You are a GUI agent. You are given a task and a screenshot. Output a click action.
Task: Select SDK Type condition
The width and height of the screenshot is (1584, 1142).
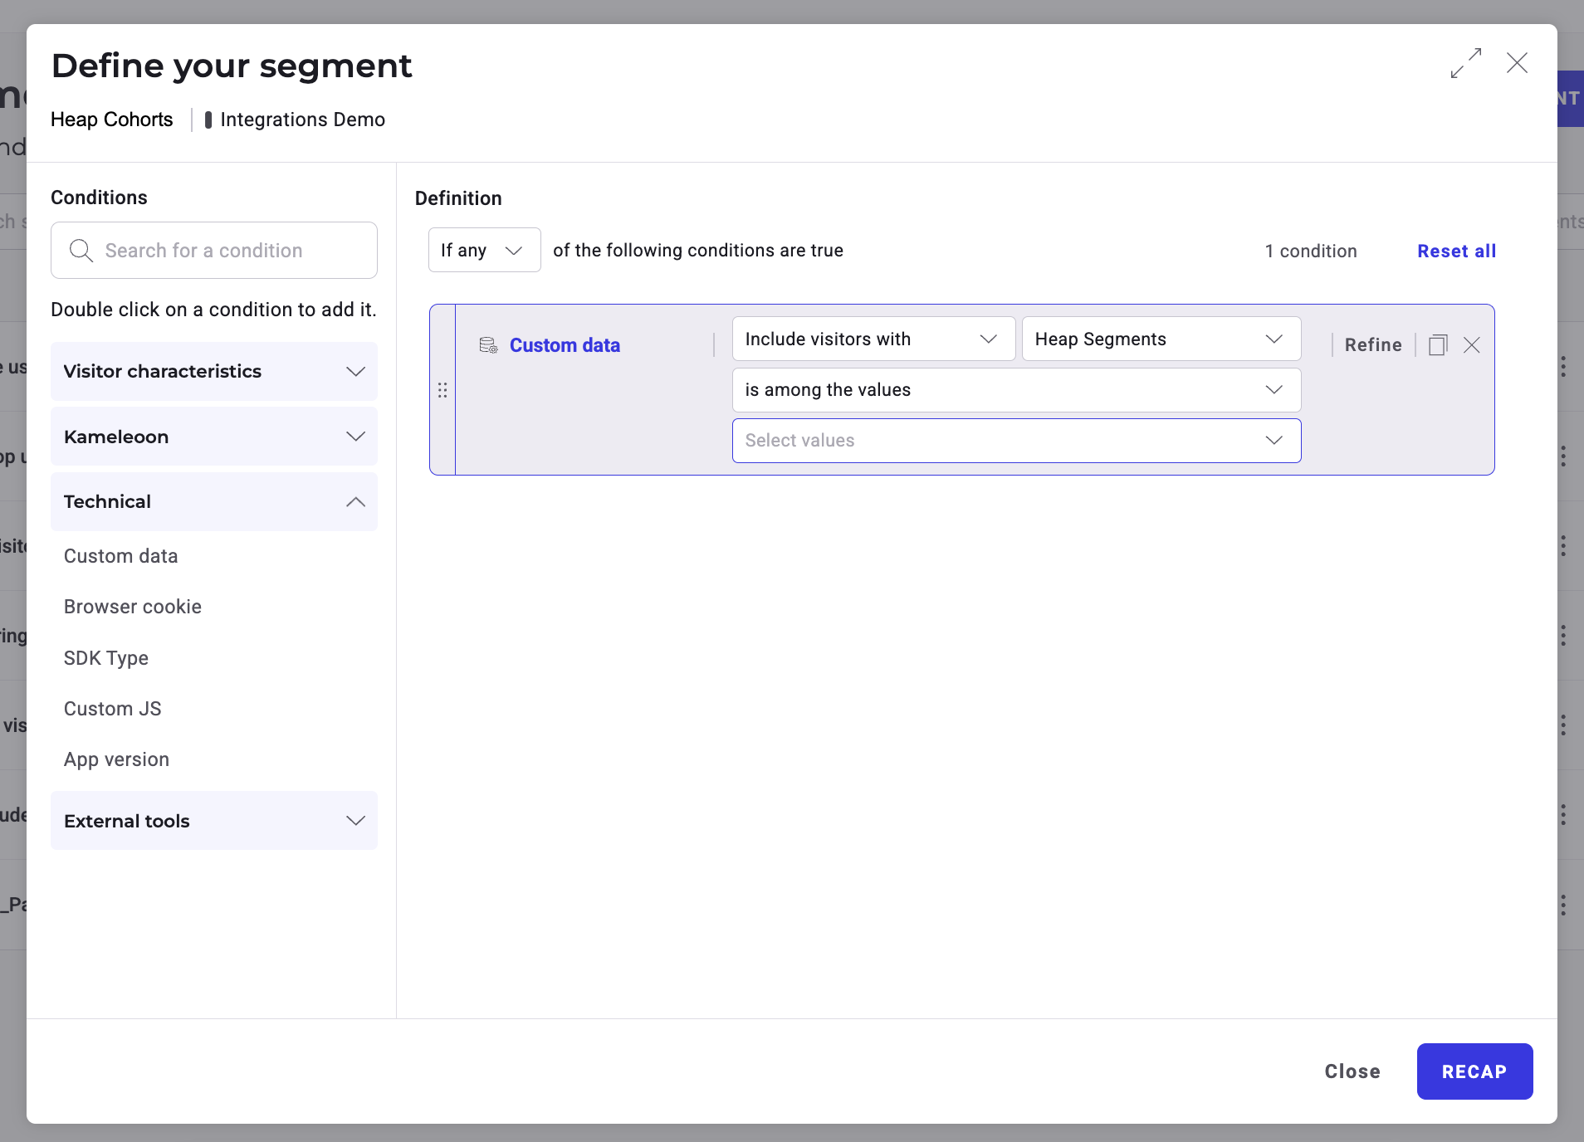click(106, 658)
